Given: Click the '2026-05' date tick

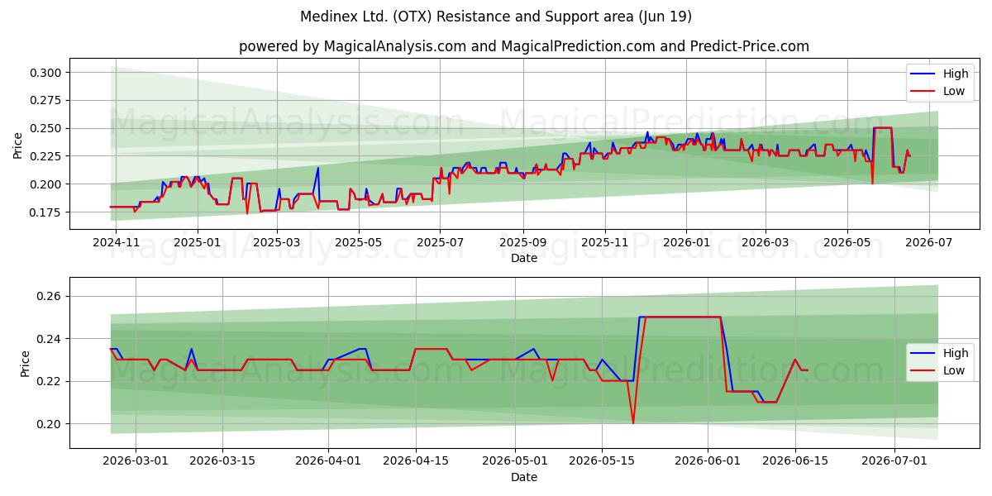Looking at the screenshot, I should [847, 243].
